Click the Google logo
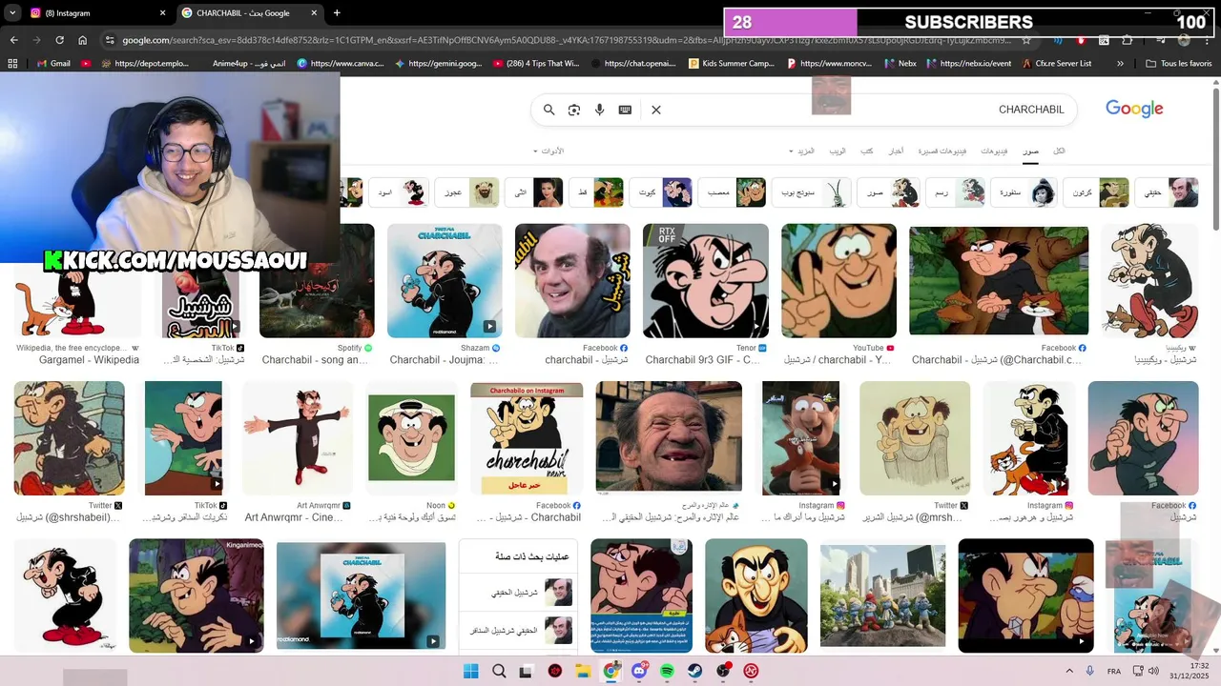 pyautogui.click(x=1134, y=109)
